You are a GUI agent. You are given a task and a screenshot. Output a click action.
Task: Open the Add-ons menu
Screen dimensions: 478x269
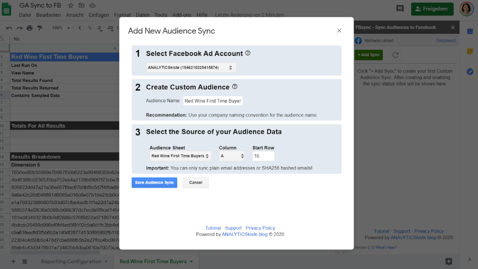(182, 15)
